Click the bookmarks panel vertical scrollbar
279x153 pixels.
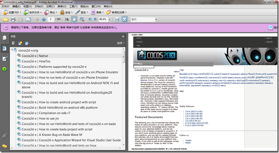[123, 95]
